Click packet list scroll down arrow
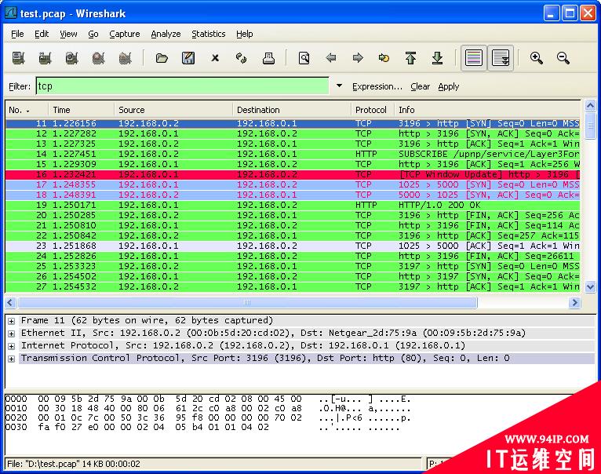The height and width of the screenshot is (474, 601). [590, 286]
